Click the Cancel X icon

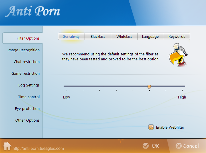pos(179,146)
